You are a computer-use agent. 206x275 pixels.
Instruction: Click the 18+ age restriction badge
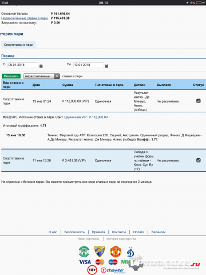point(92,270)
